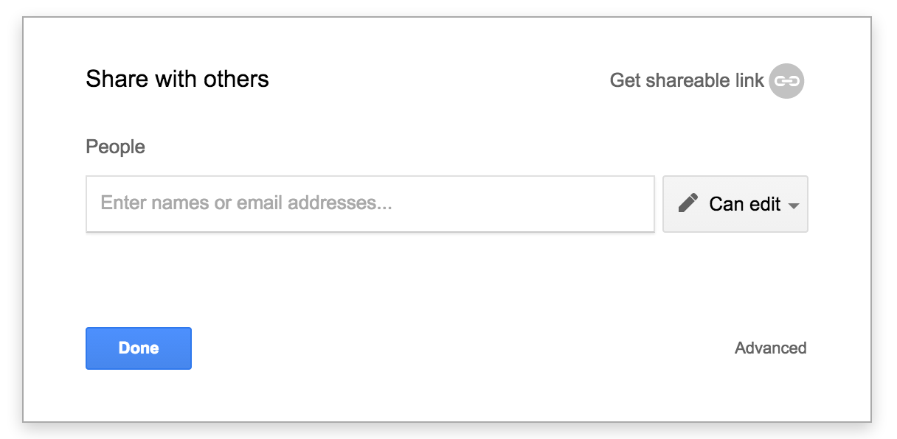
Task: Open the Can edit permission dropdown
Action: pyautogui.click(x=735, y=204)
